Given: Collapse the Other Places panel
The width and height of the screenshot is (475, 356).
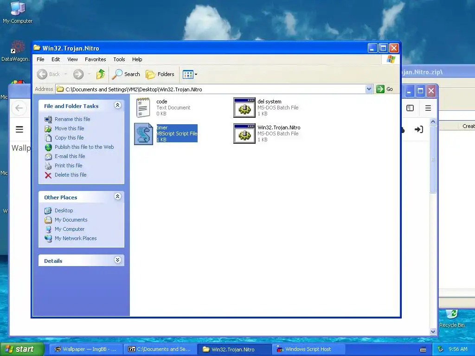Looking at the screenshot, I should pyautogui.click(x=117, y=197).
